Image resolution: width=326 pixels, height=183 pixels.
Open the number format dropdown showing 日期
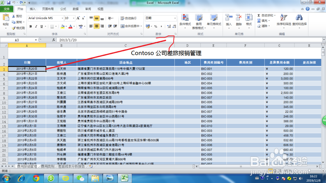point(175,18)
